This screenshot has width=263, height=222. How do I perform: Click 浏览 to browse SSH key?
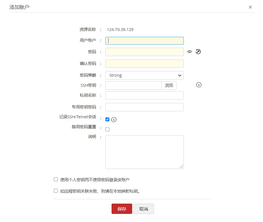point(169,85)
